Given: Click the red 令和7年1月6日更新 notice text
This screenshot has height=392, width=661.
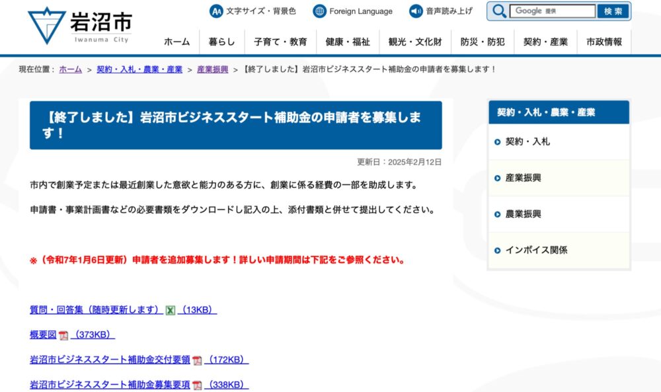Looking at the screenshot, I should pyautogui.click(x=217, y=260).
